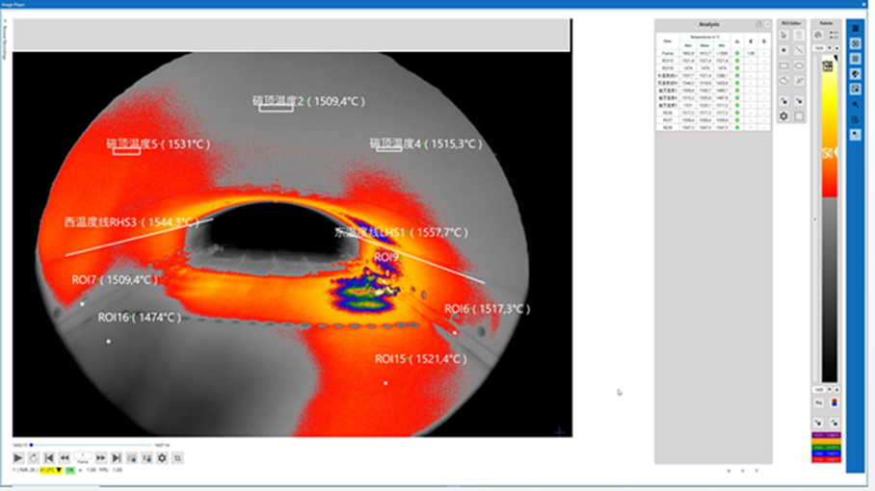
Task: Click the last highlighted icon in blue sidebar
Action: coord(856,135)
